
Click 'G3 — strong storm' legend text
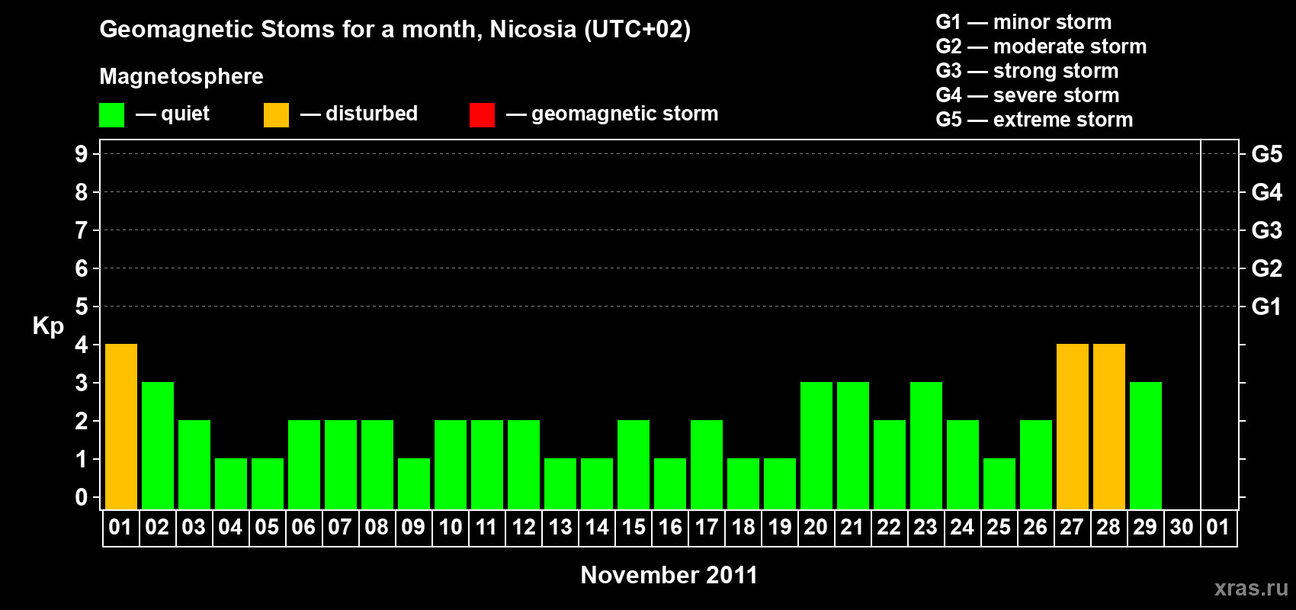coord(1027,71)
